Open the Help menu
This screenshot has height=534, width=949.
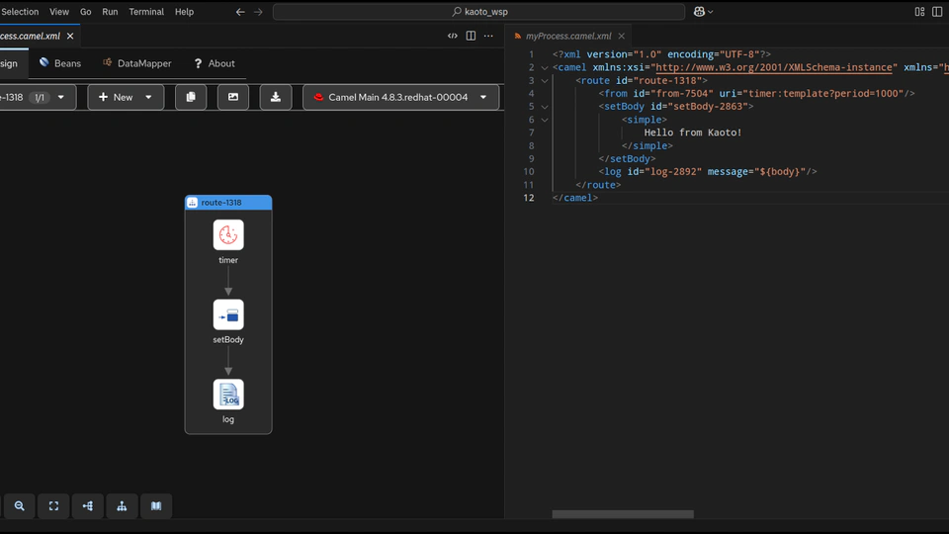pos(184,12)
